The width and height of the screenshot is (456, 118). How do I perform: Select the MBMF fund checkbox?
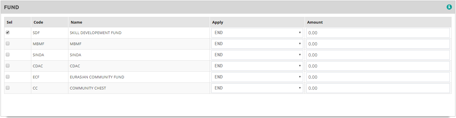pos(8,44)
